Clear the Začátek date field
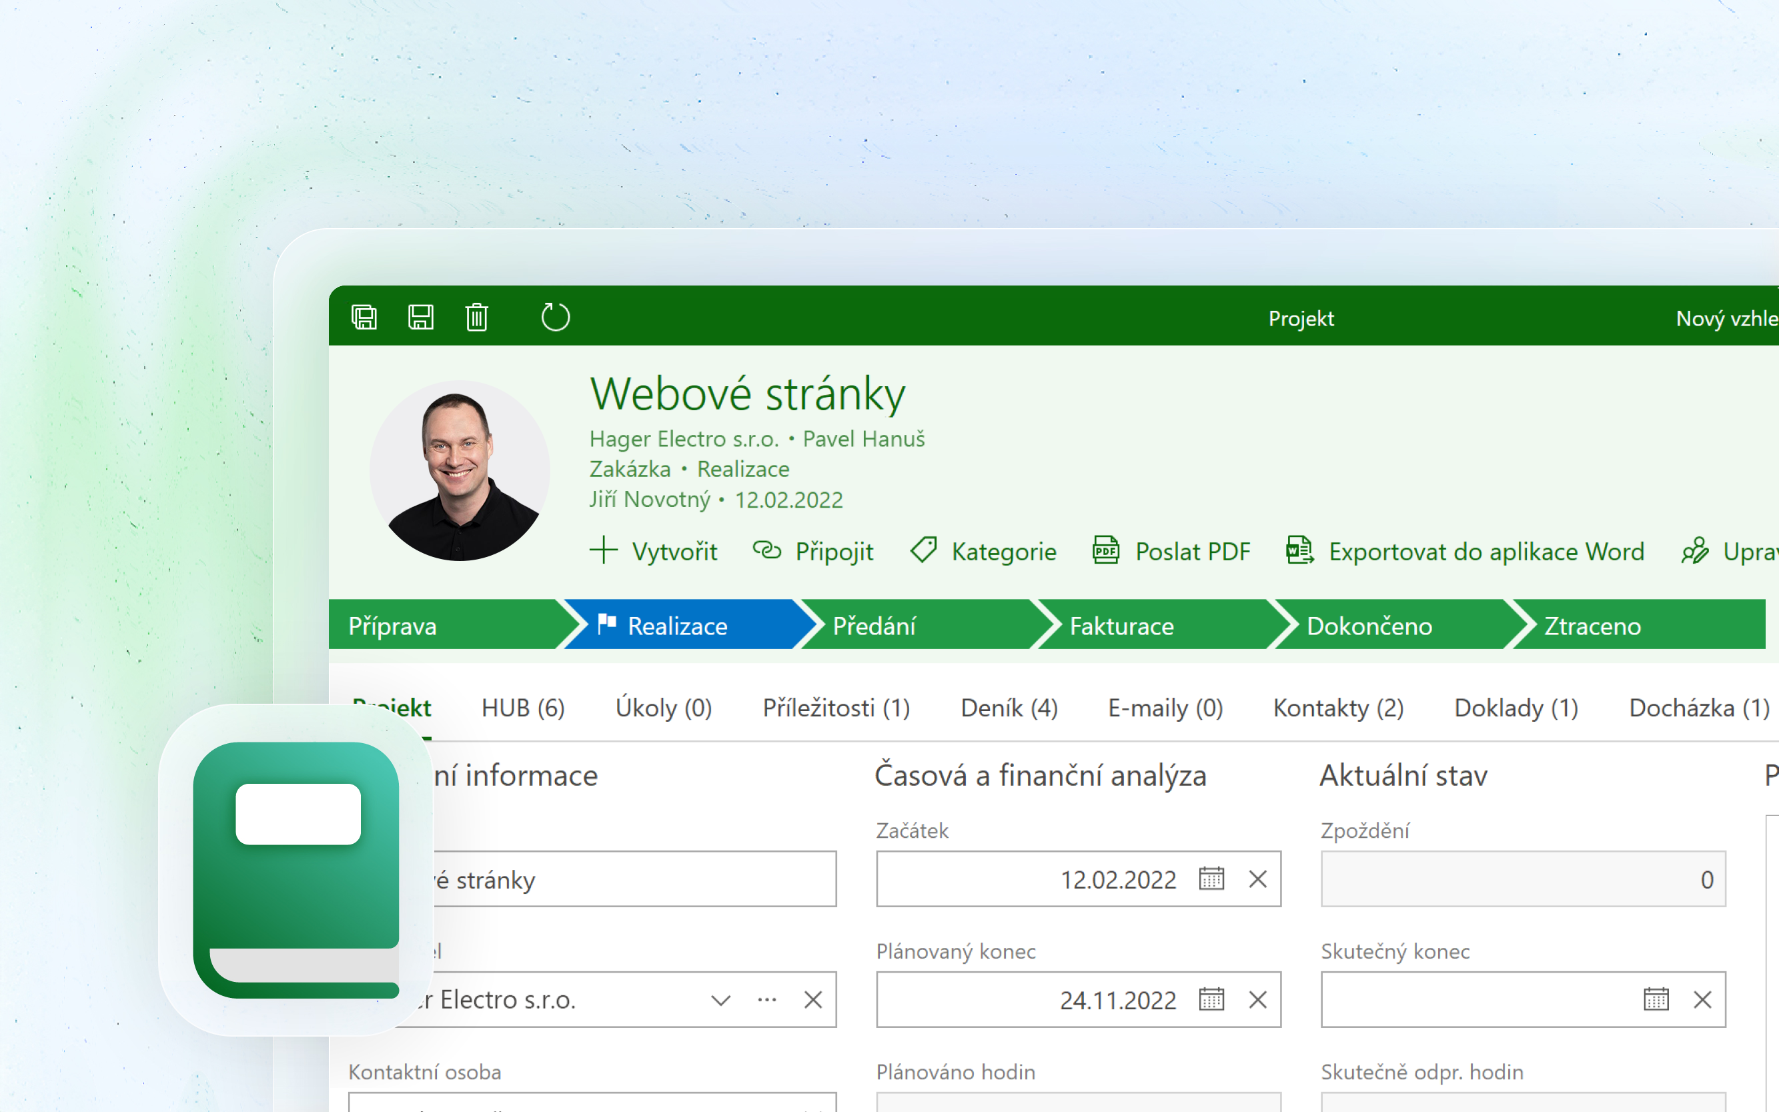This screenshot has width=1779, height=1112. coord(1257,879)
